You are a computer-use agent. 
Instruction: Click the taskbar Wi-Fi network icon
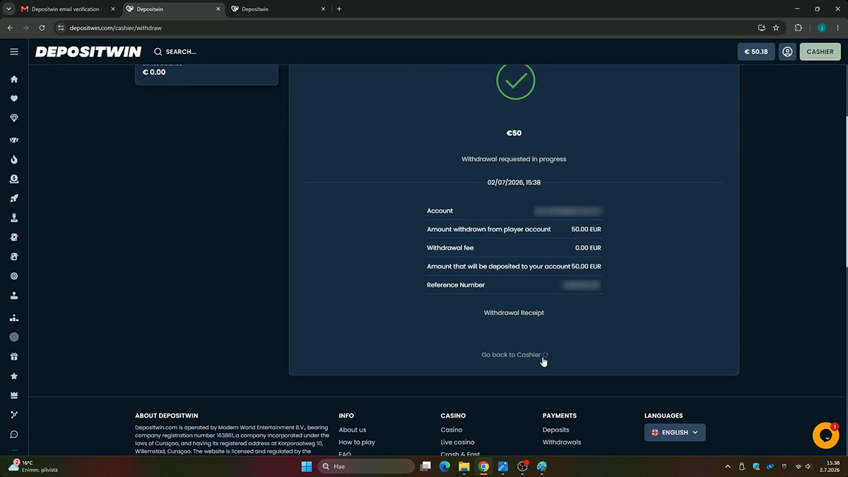(798, 466)
